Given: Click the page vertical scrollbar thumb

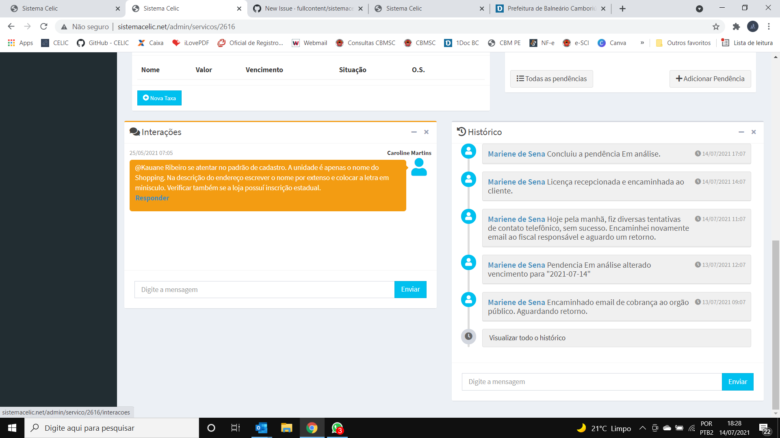Looking at the screenshot, I should 776,325.
